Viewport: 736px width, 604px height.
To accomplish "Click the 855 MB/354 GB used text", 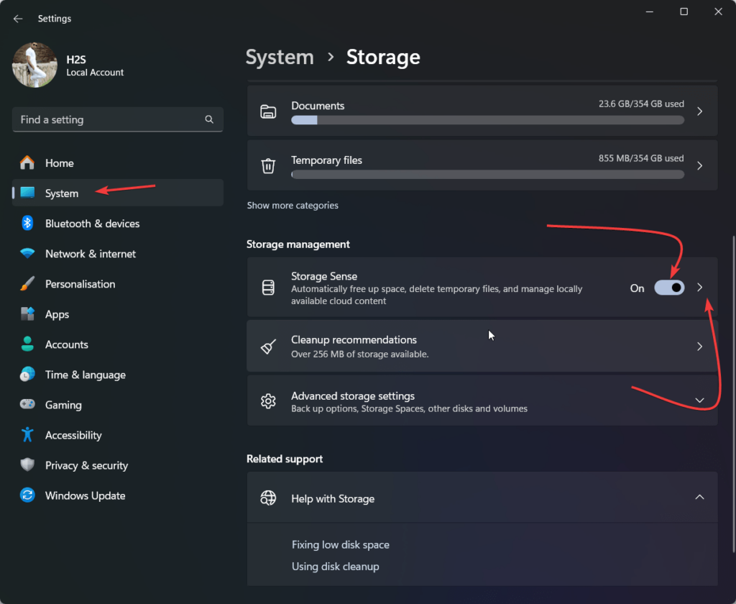I will click(641, 158).
